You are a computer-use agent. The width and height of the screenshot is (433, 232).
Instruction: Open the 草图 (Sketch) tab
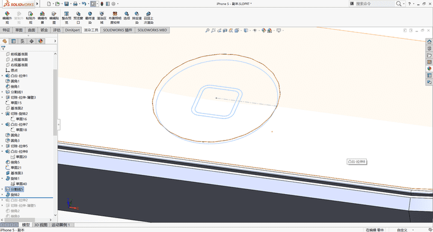19,30
